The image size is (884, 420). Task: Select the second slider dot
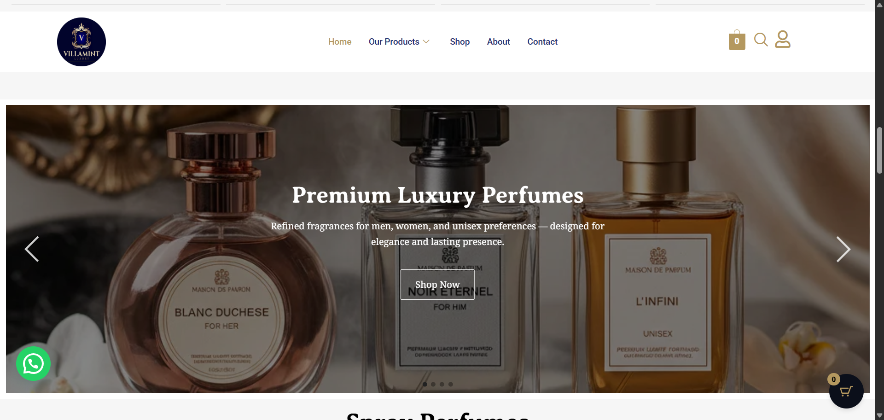click(x=433, y=384)
